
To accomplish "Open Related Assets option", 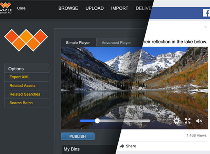I will 22,85.
